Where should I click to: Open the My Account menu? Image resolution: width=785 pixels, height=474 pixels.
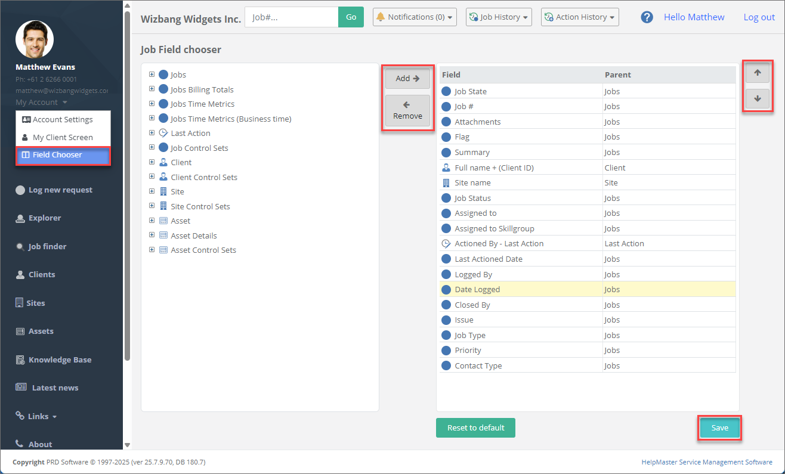[x=37, y=102]
